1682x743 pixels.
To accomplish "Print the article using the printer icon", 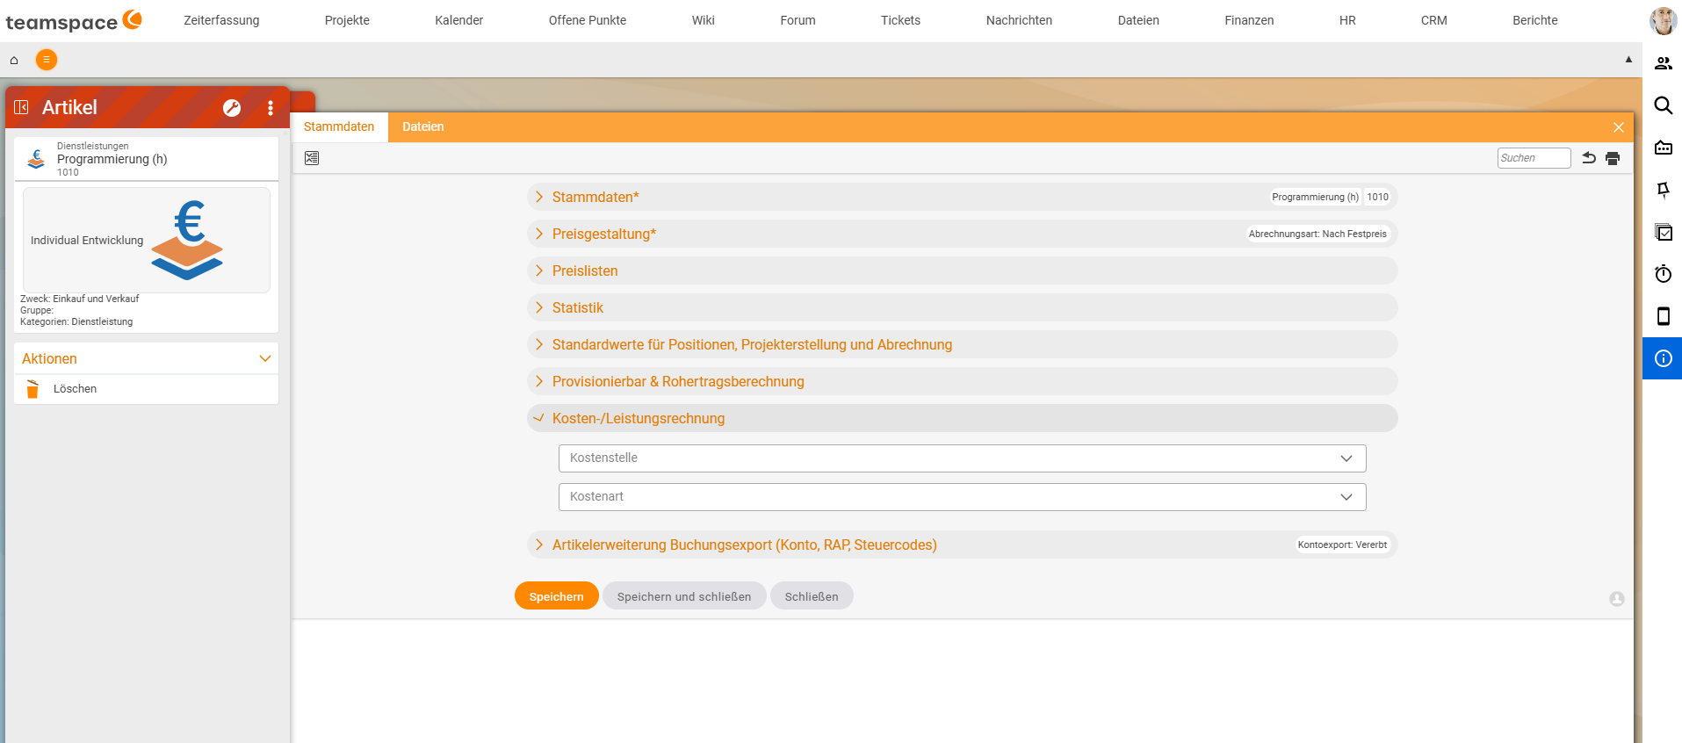I will [1613, 158].
